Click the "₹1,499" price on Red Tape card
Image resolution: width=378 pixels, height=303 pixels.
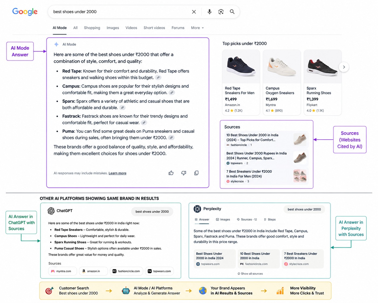[231, 99]
